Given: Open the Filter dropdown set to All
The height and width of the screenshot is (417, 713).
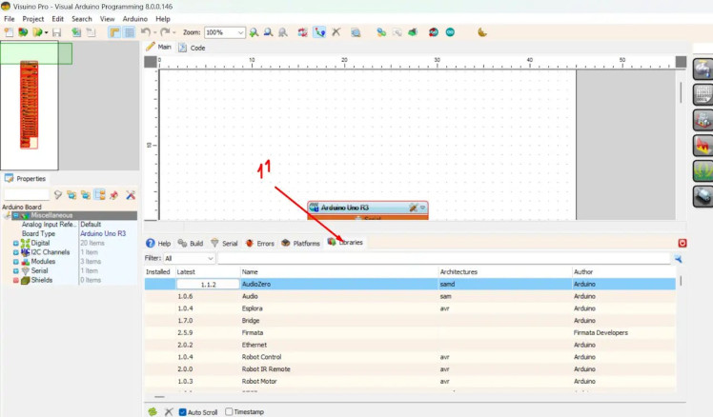Looking at the screenshot, I should click(x=189, y=258).
